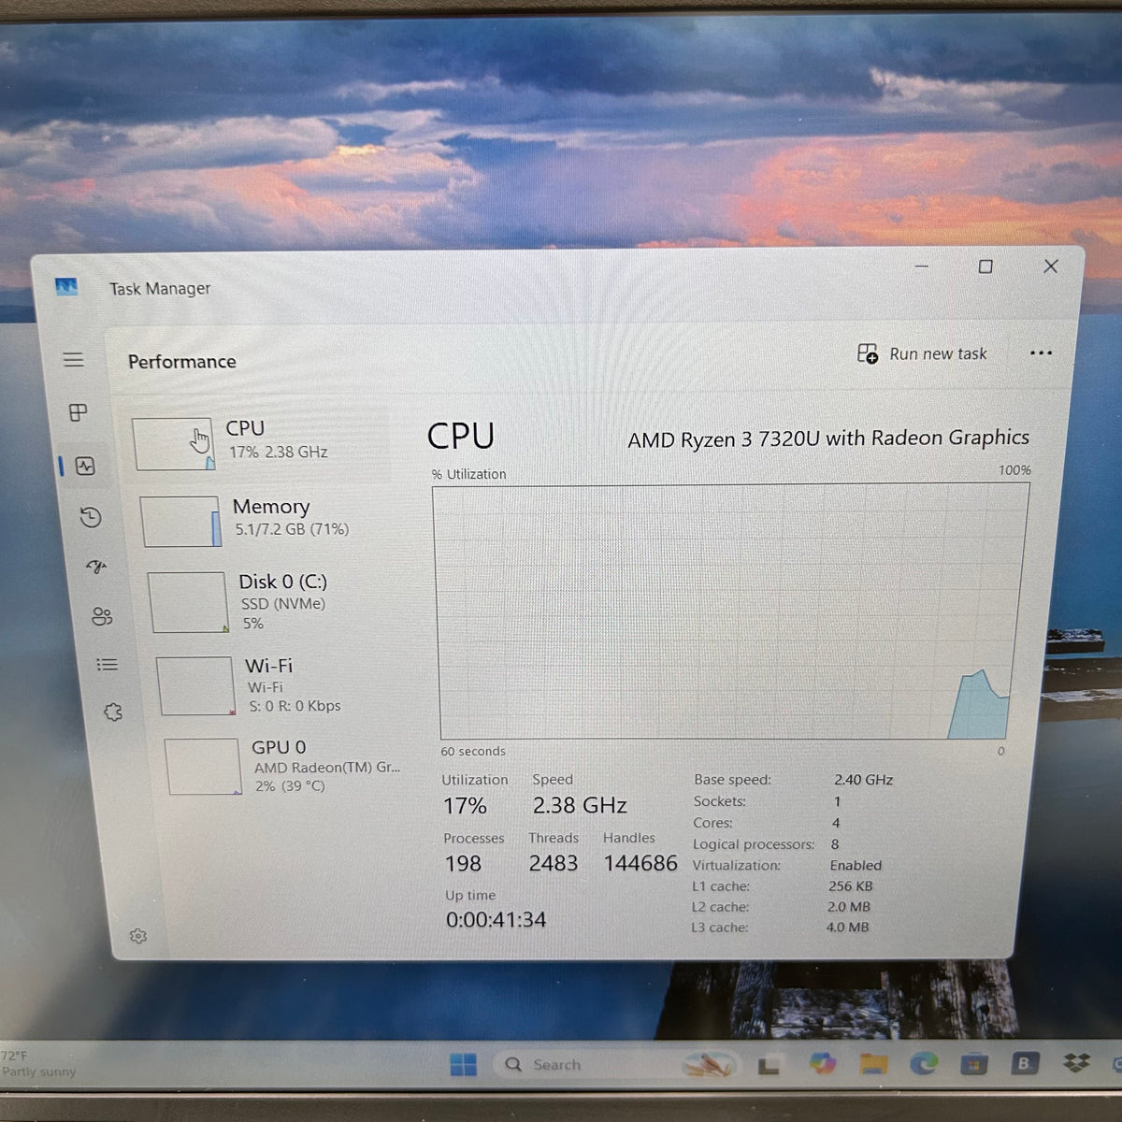Click the CPU mini graph thumbnail

[174, 444]
